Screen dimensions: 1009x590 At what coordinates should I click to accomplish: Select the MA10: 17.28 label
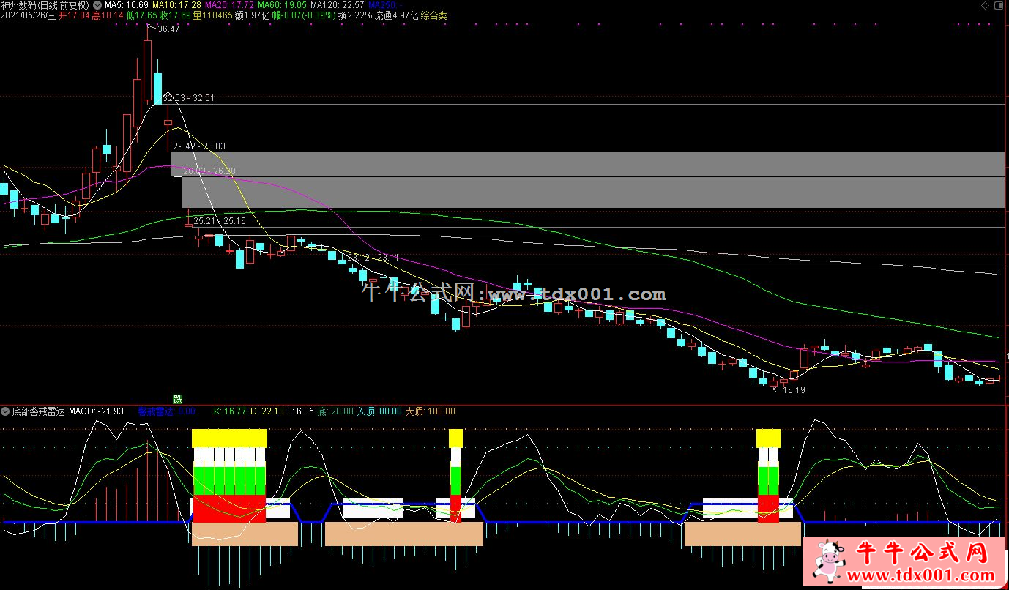click(176, 4)
